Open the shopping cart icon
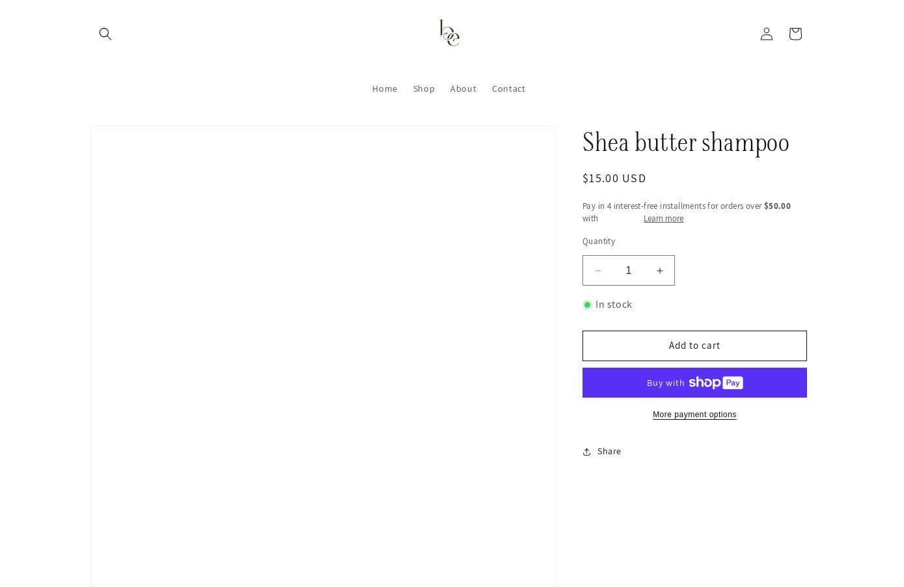This screenshot has width=904, height=587. tap(795, 34)
